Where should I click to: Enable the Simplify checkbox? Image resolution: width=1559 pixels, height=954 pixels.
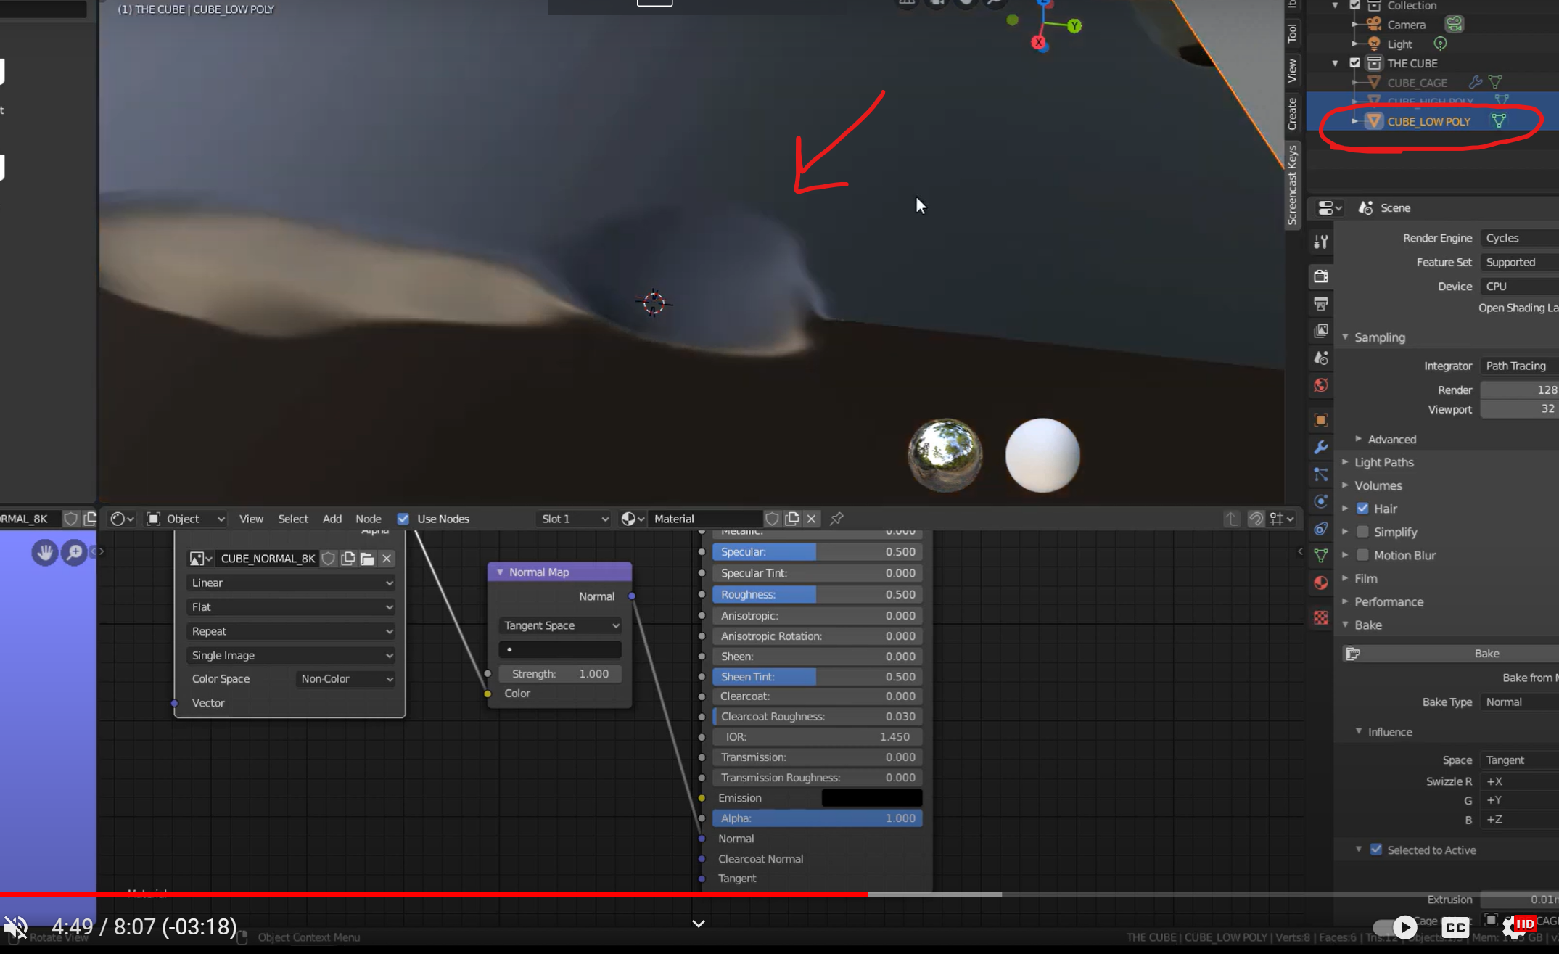tap(1362, 532)
